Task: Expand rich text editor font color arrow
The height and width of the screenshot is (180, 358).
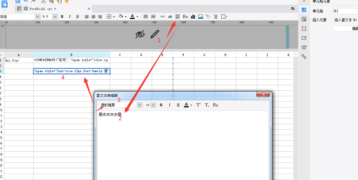Action: 191,105
